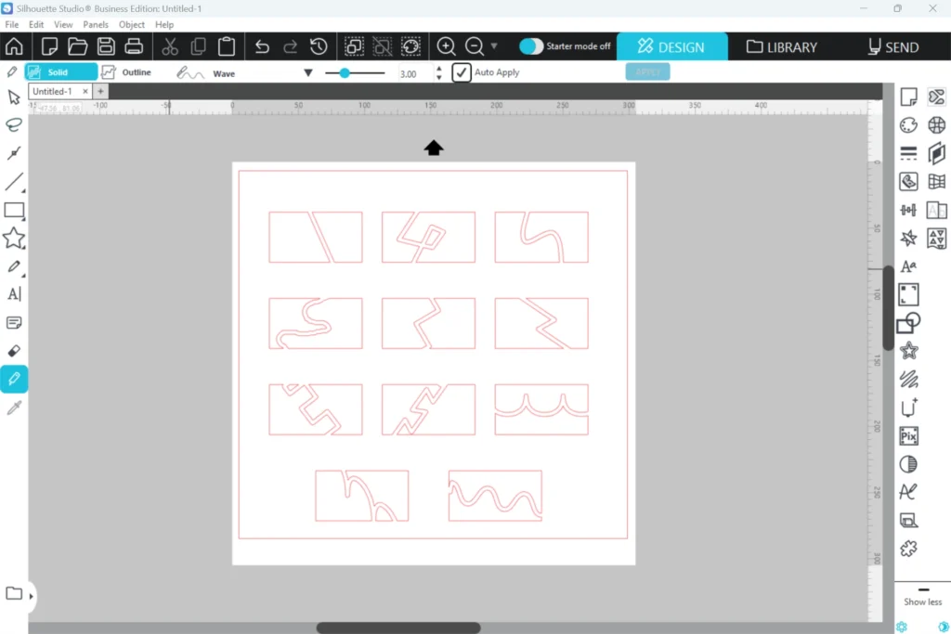Uncheck the Auto Apply checkbox
Viewport: 951px width, 634px height.
click(462, 72)
